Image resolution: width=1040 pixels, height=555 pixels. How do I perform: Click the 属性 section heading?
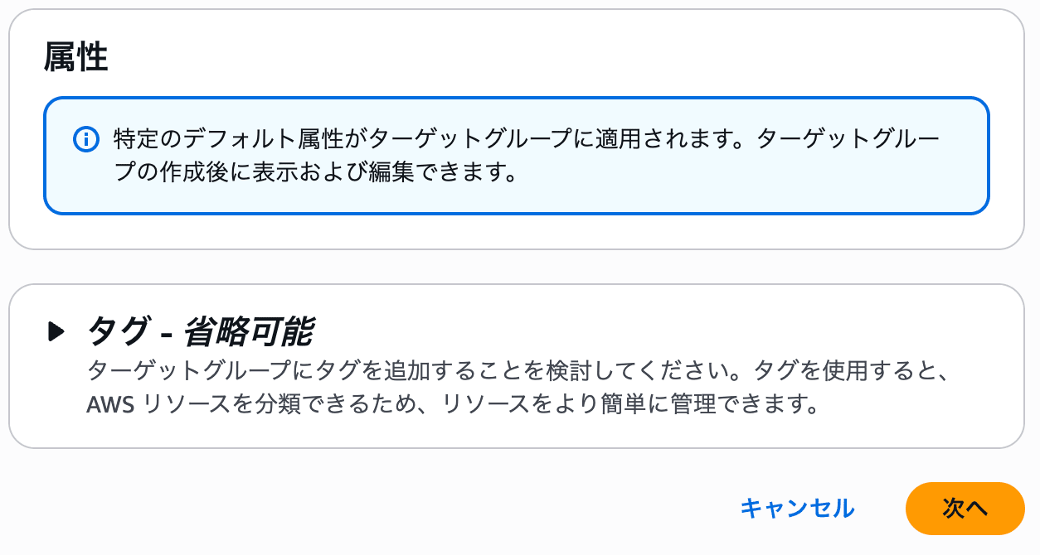click(x=75, y=58)
